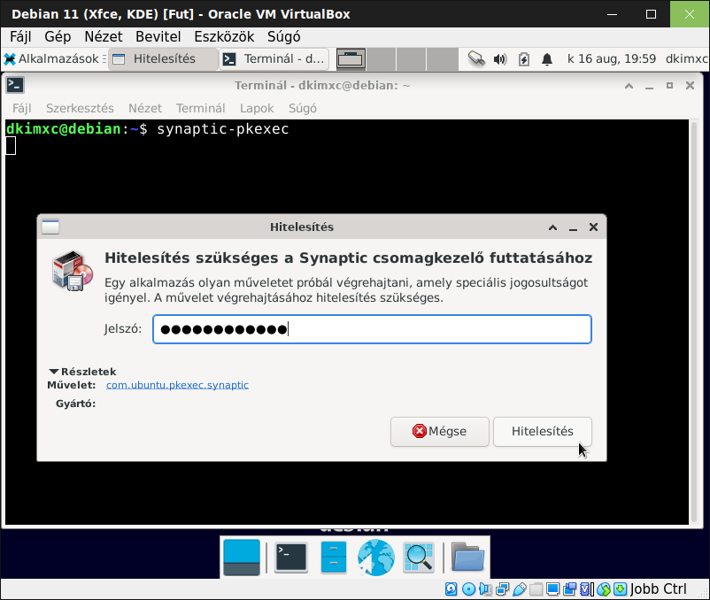Screen dimensions: 710x600
Task: Click the Mégse cancel button
Action: coord(440,431)
